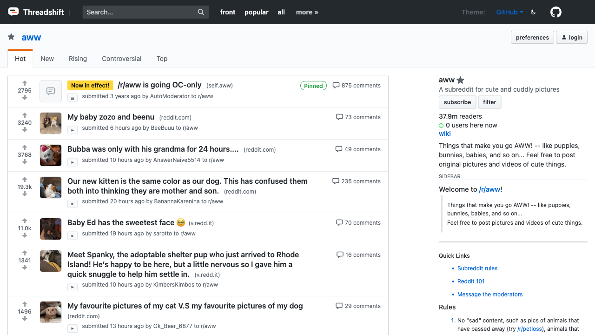The height and width of the screenshot is (335, 595).
Task: Open the Subreddit rules quick link
Action: (477, 268)
